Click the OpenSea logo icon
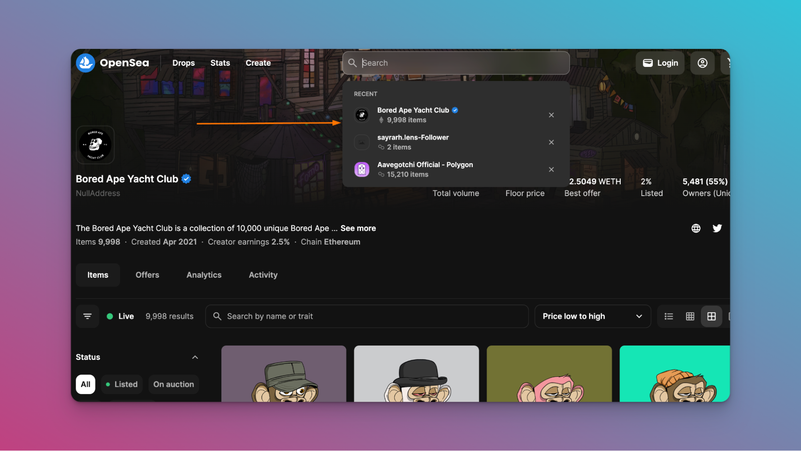Viewport: 801px width, 451px height. coord(85,63)
